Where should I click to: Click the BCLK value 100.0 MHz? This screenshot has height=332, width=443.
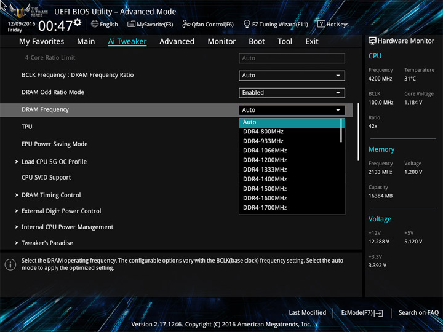click(381, 103)
